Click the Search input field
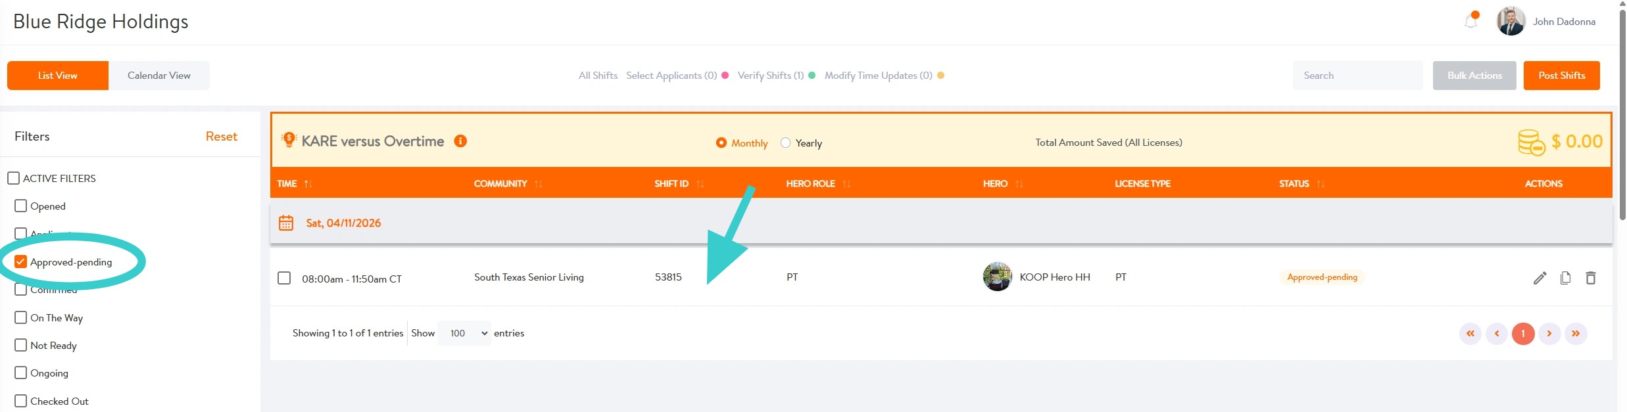 pos(1357,76)
